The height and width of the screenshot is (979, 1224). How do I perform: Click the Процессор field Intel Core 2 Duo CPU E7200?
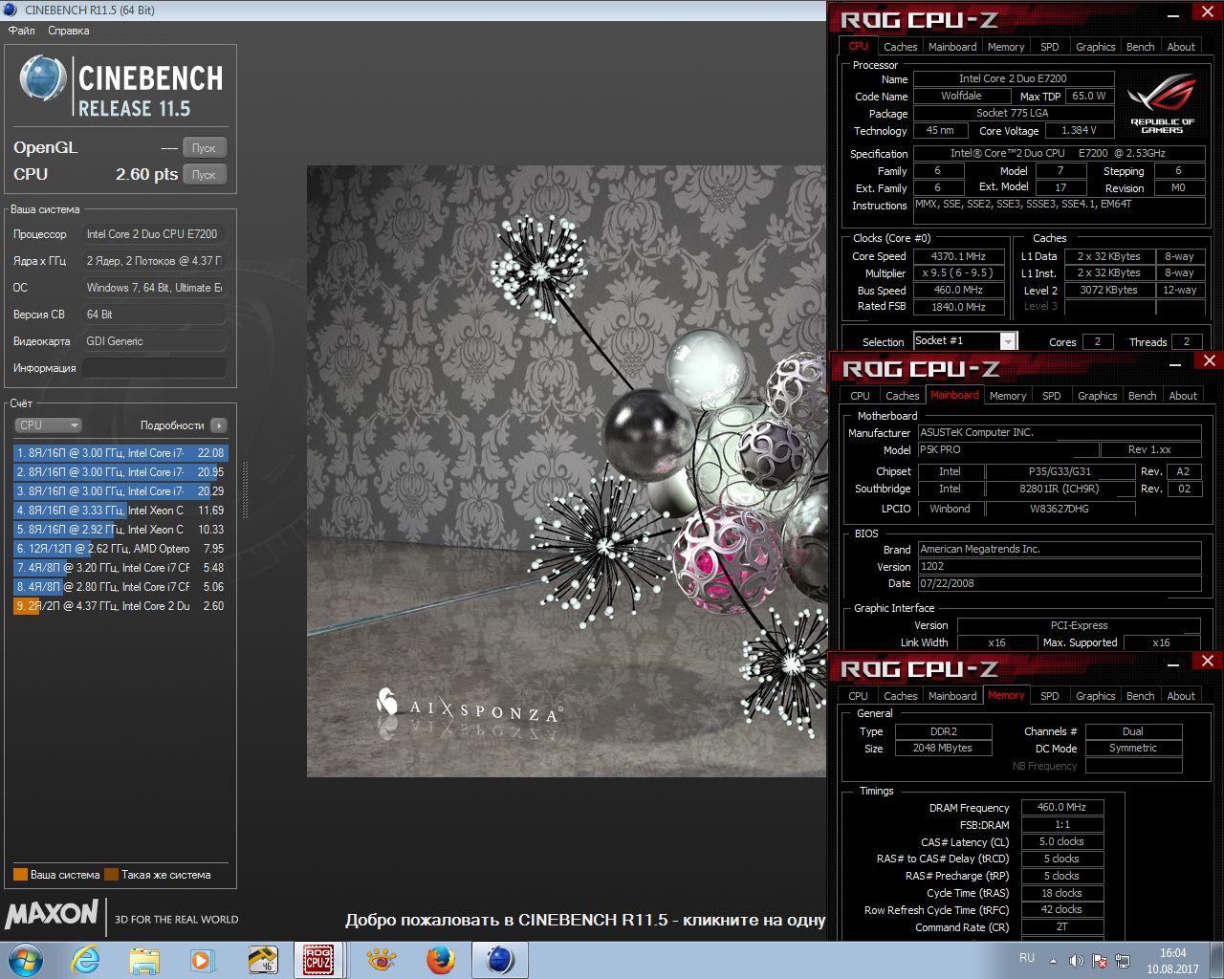pos(154,234)
